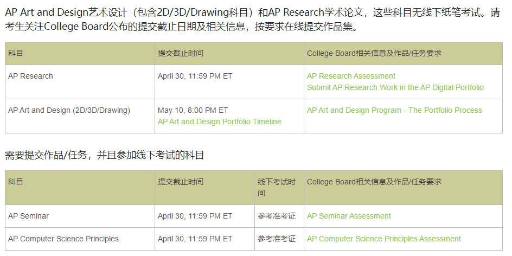Click the heading 需要提交作品/任务，并且参加线下考试的科目
Screen dimensions: 512x256
coord(105,155)
